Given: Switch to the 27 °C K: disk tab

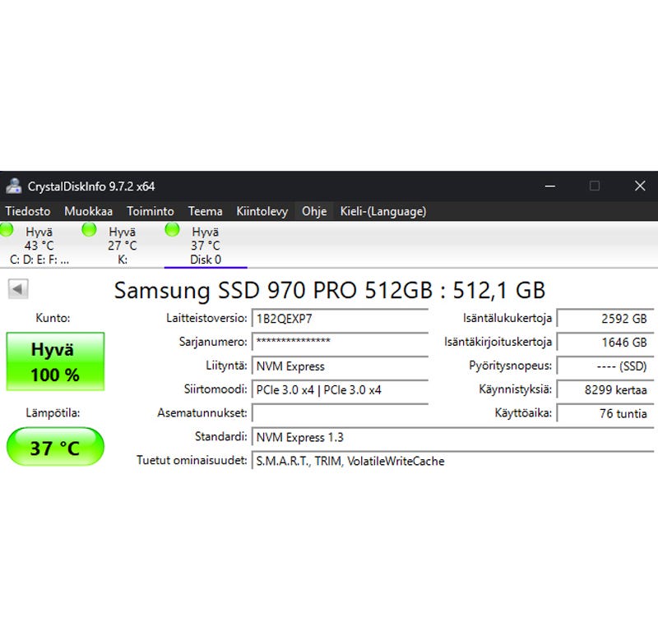Looking at the screenshot, I should pos(123,245).
